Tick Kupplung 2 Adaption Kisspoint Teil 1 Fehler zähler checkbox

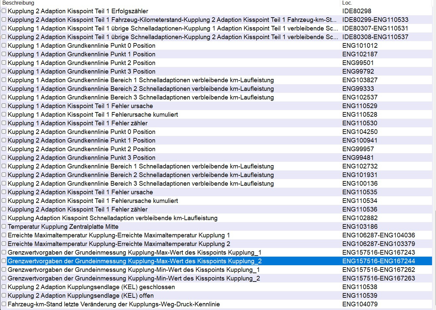4,209
